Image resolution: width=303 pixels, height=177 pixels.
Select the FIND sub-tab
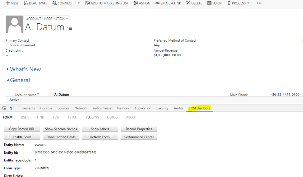point(41,117)
